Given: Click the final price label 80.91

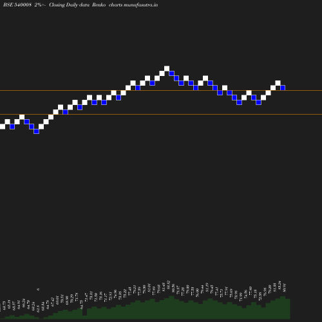Looking at the screenshot, I should click(x=285, y=287).
